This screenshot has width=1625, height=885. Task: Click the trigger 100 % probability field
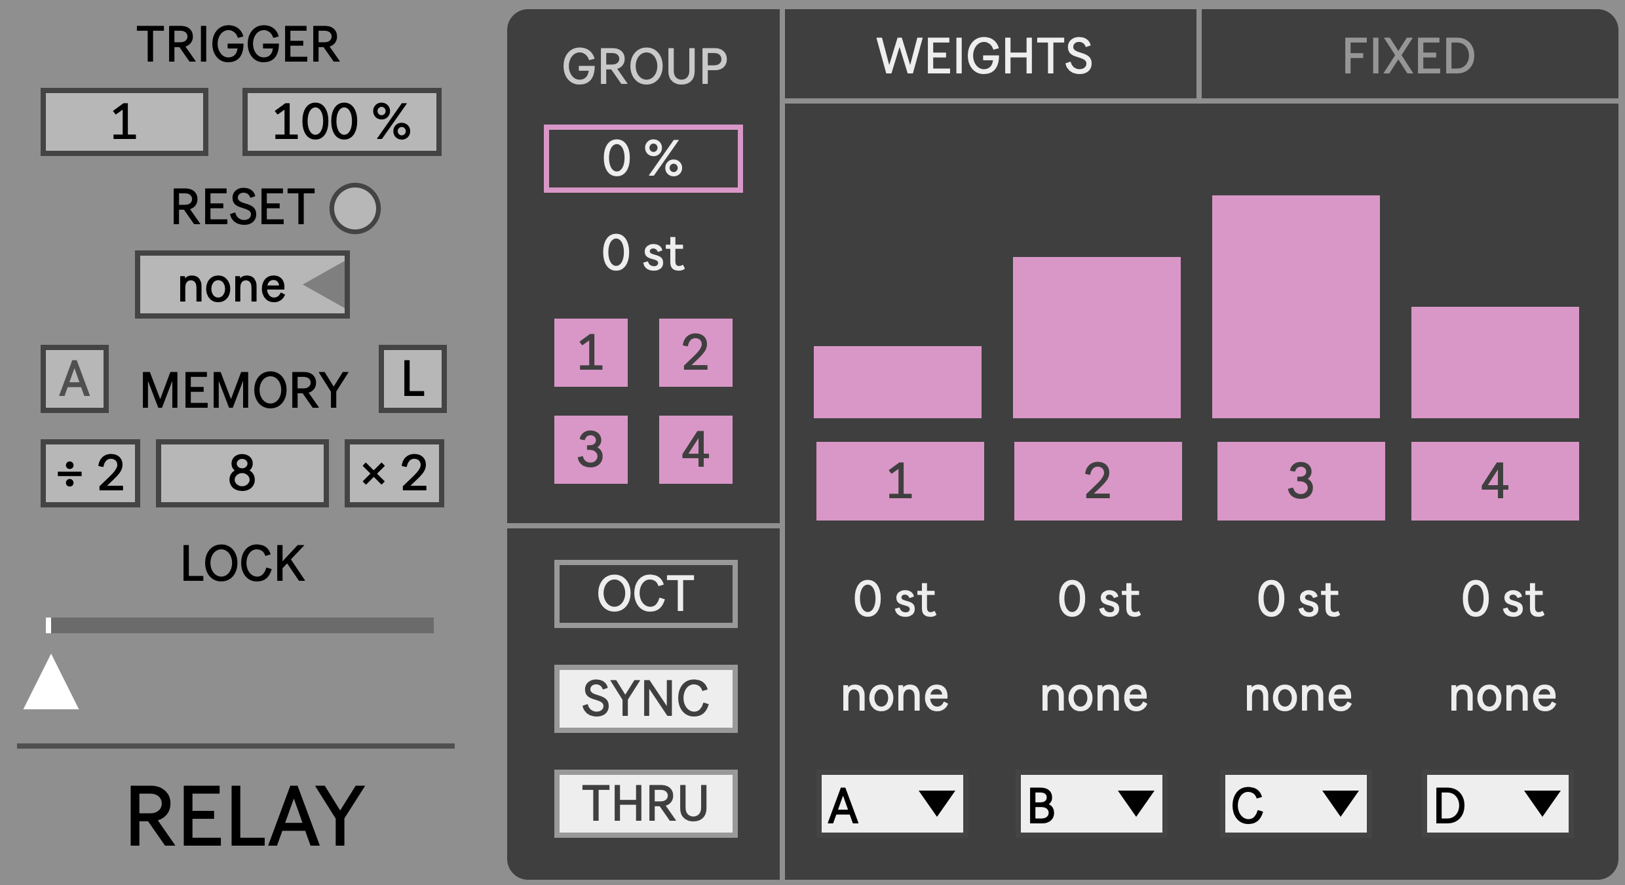point(342,122)
